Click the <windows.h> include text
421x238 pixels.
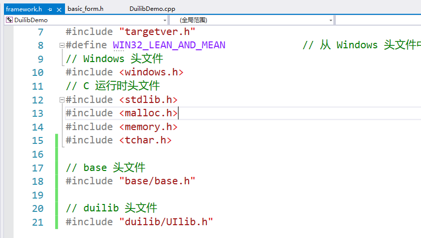click(x=151, y=72)
